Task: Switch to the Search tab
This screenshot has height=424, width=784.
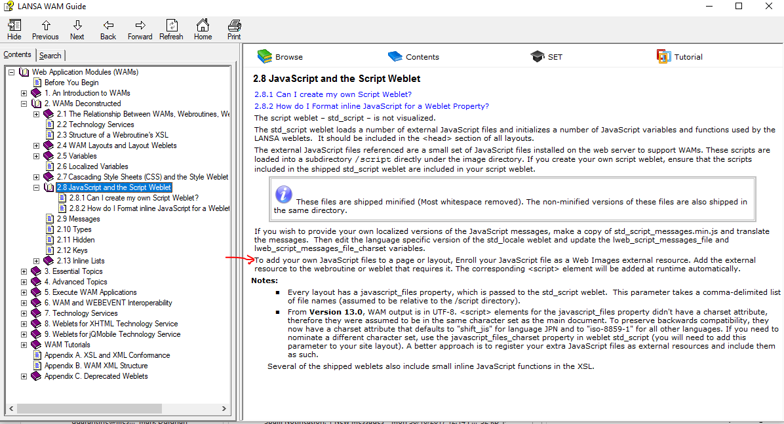Action: tap(50, 56)
